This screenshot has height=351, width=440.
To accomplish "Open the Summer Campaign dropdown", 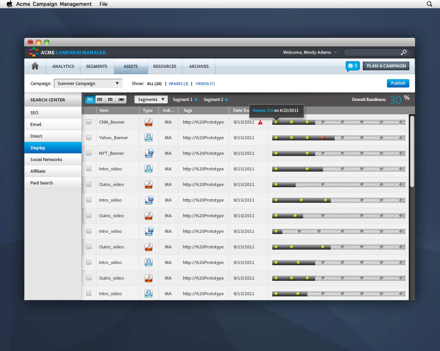I will click(88, 83).
